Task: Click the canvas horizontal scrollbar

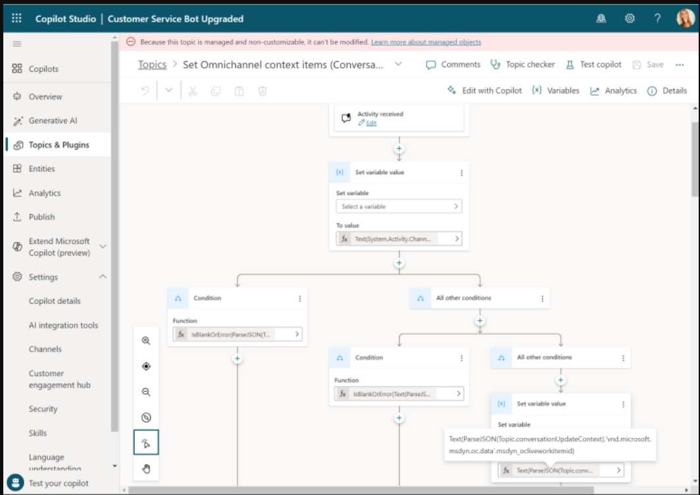Action: (x=361, y=490)
